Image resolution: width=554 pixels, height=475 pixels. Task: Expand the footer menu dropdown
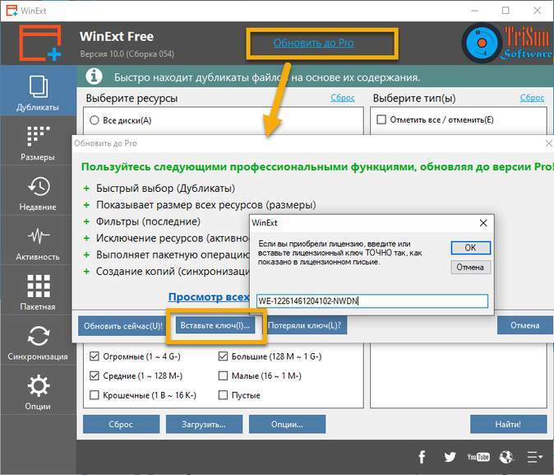click(x=535, y=457)
